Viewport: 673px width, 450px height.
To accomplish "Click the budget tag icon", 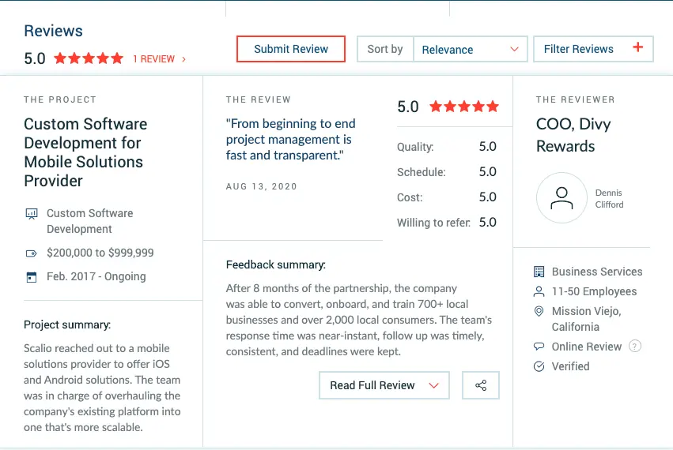I will point(32,253).
